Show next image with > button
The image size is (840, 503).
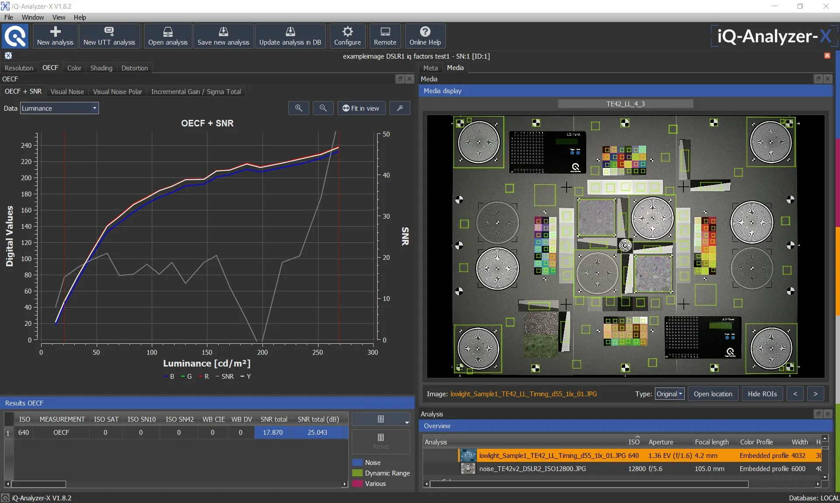pyautogui.click(x=815, y=394)
